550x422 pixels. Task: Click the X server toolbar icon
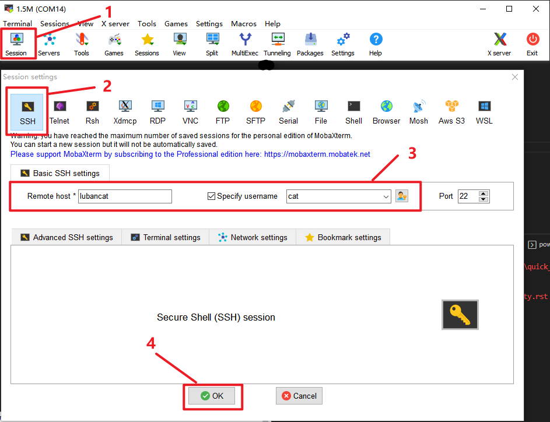499,44
